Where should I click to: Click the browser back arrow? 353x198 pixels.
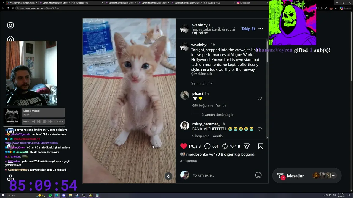tap(3, 8)
